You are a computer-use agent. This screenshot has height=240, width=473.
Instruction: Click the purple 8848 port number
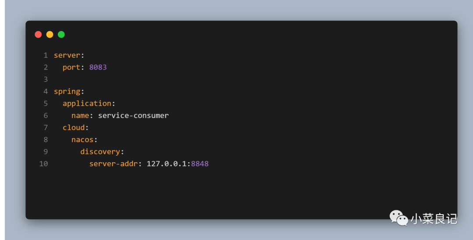(200, 164)
